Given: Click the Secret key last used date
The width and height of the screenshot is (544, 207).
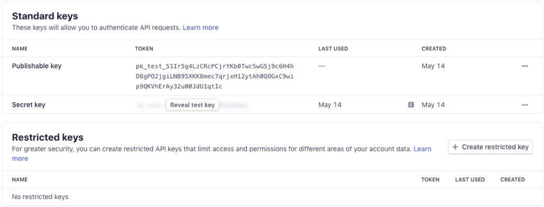Looking at the screenshot, I should tap(330, 105).
